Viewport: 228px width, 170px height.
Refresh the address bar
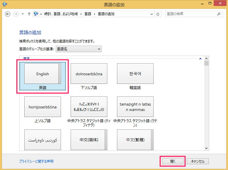[158, 14]
